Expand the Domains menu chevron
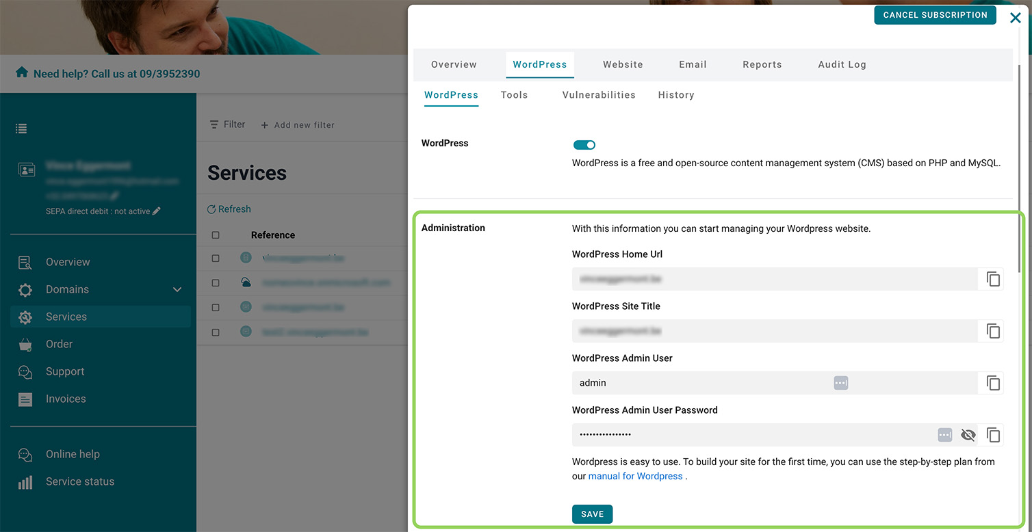1032x532 pixels. pos(177,290)
